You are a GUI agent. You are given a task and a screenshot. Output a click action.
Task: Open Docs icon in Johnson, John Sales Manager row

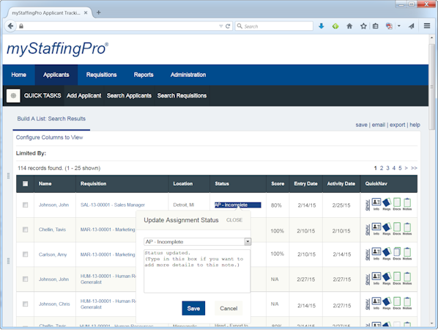(397, 204)
